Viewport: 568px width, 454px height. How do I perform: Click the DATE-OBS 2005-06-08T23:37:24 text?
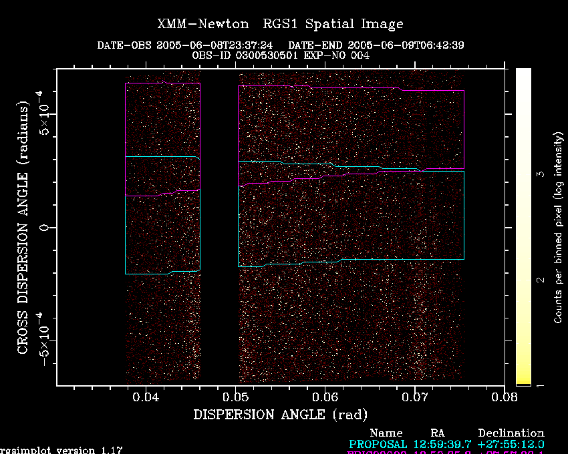184,45
